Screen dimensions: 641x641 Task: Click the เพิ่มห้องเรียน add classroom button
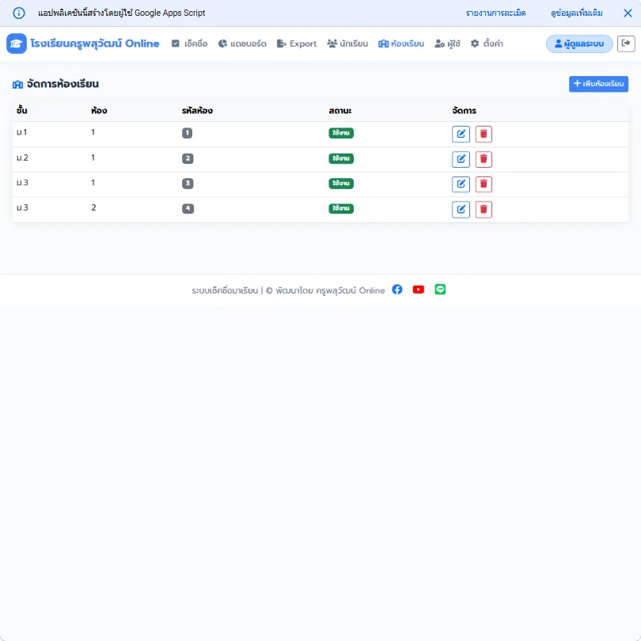point(598,84)
